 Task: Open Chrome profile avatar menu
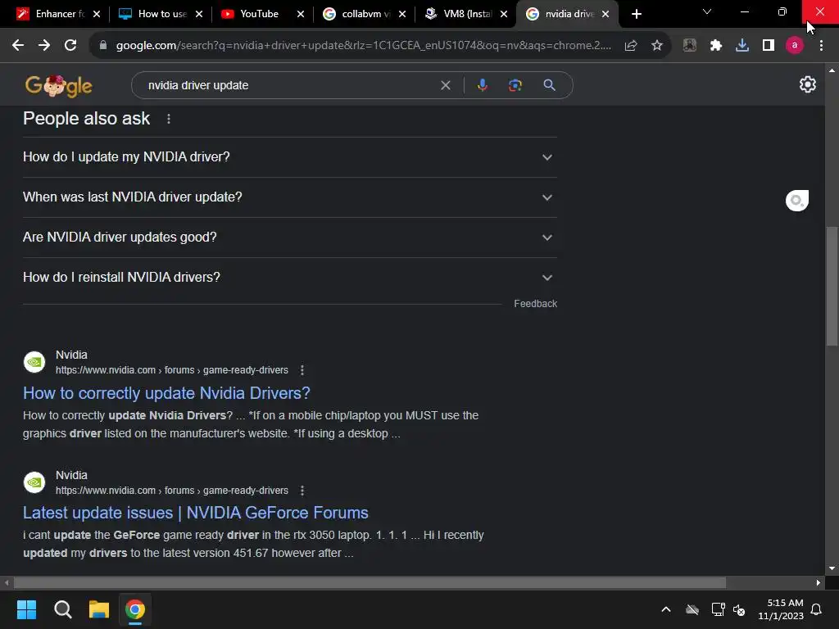click(795, 46)
